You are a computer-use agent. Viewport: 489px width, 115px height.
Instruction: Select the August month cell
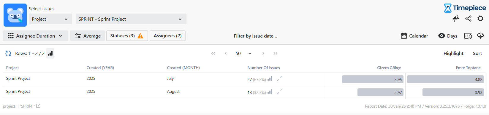173,91
